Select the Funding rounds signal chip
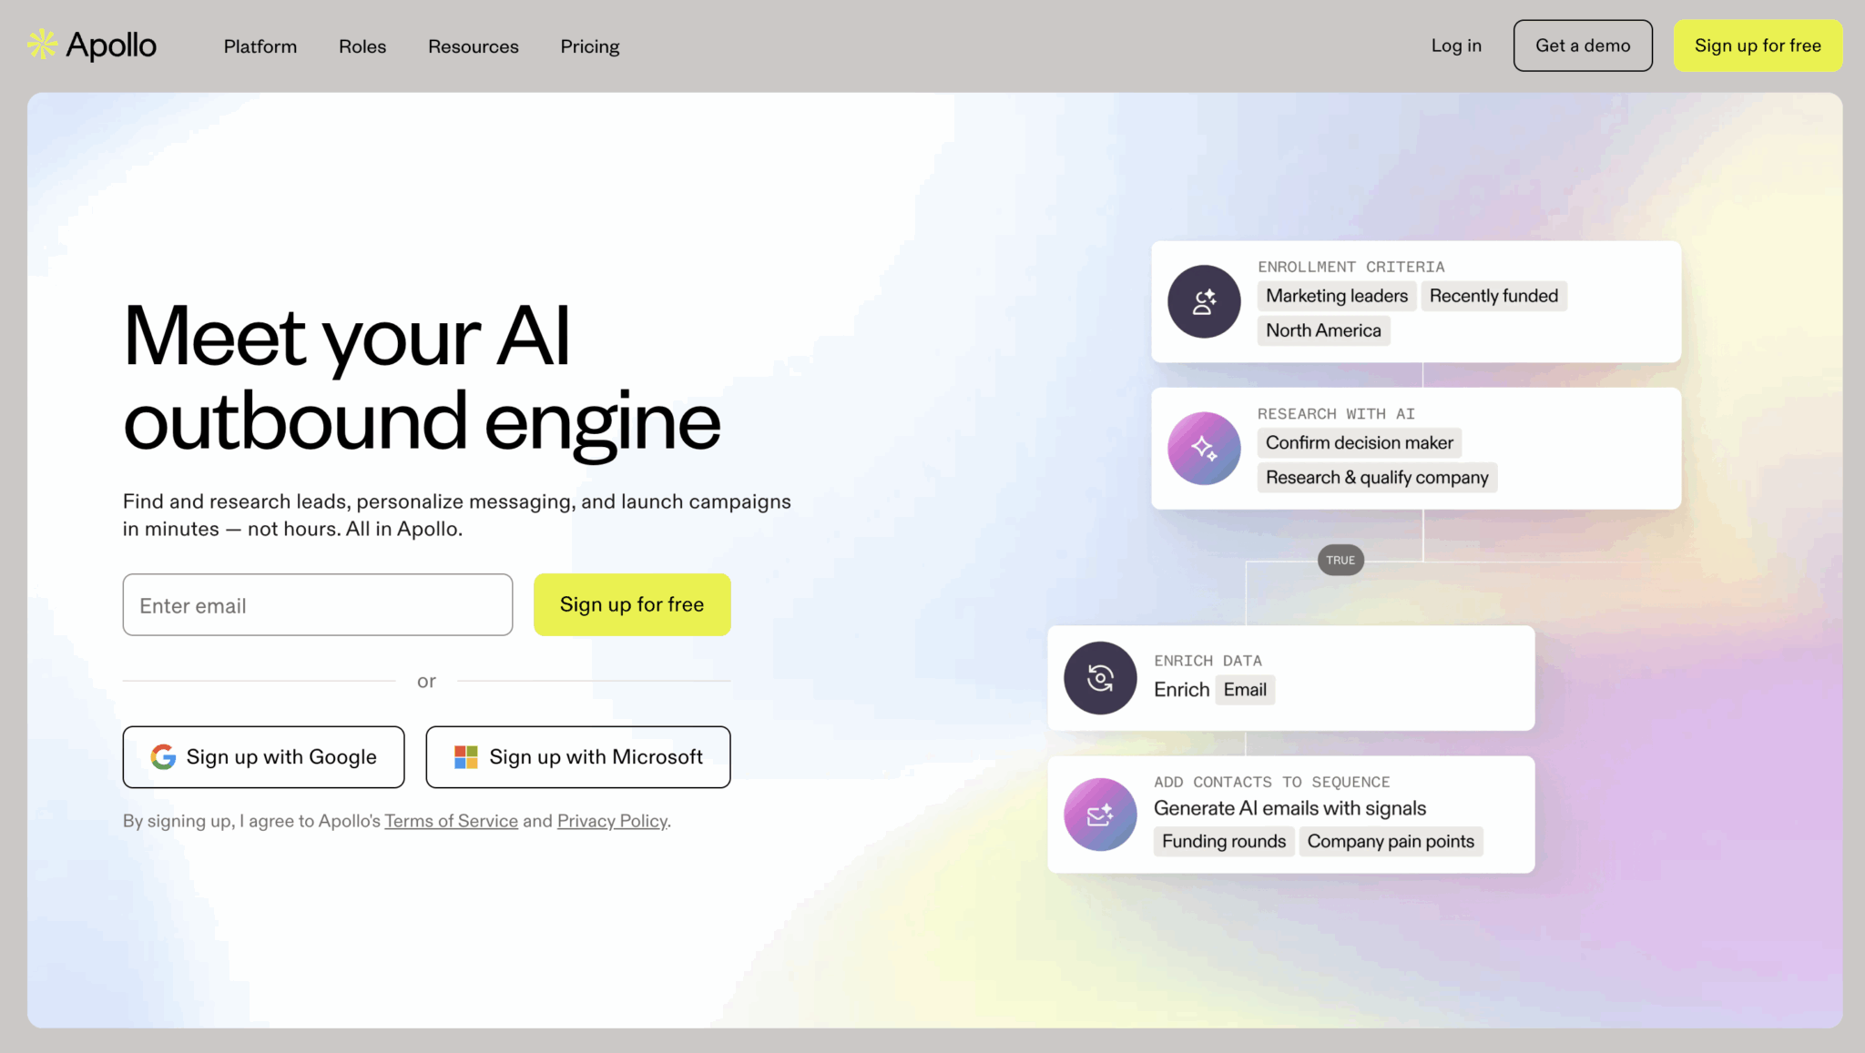The width and height of the screenshot is (1865, 1053). (x=1224, y=842)
